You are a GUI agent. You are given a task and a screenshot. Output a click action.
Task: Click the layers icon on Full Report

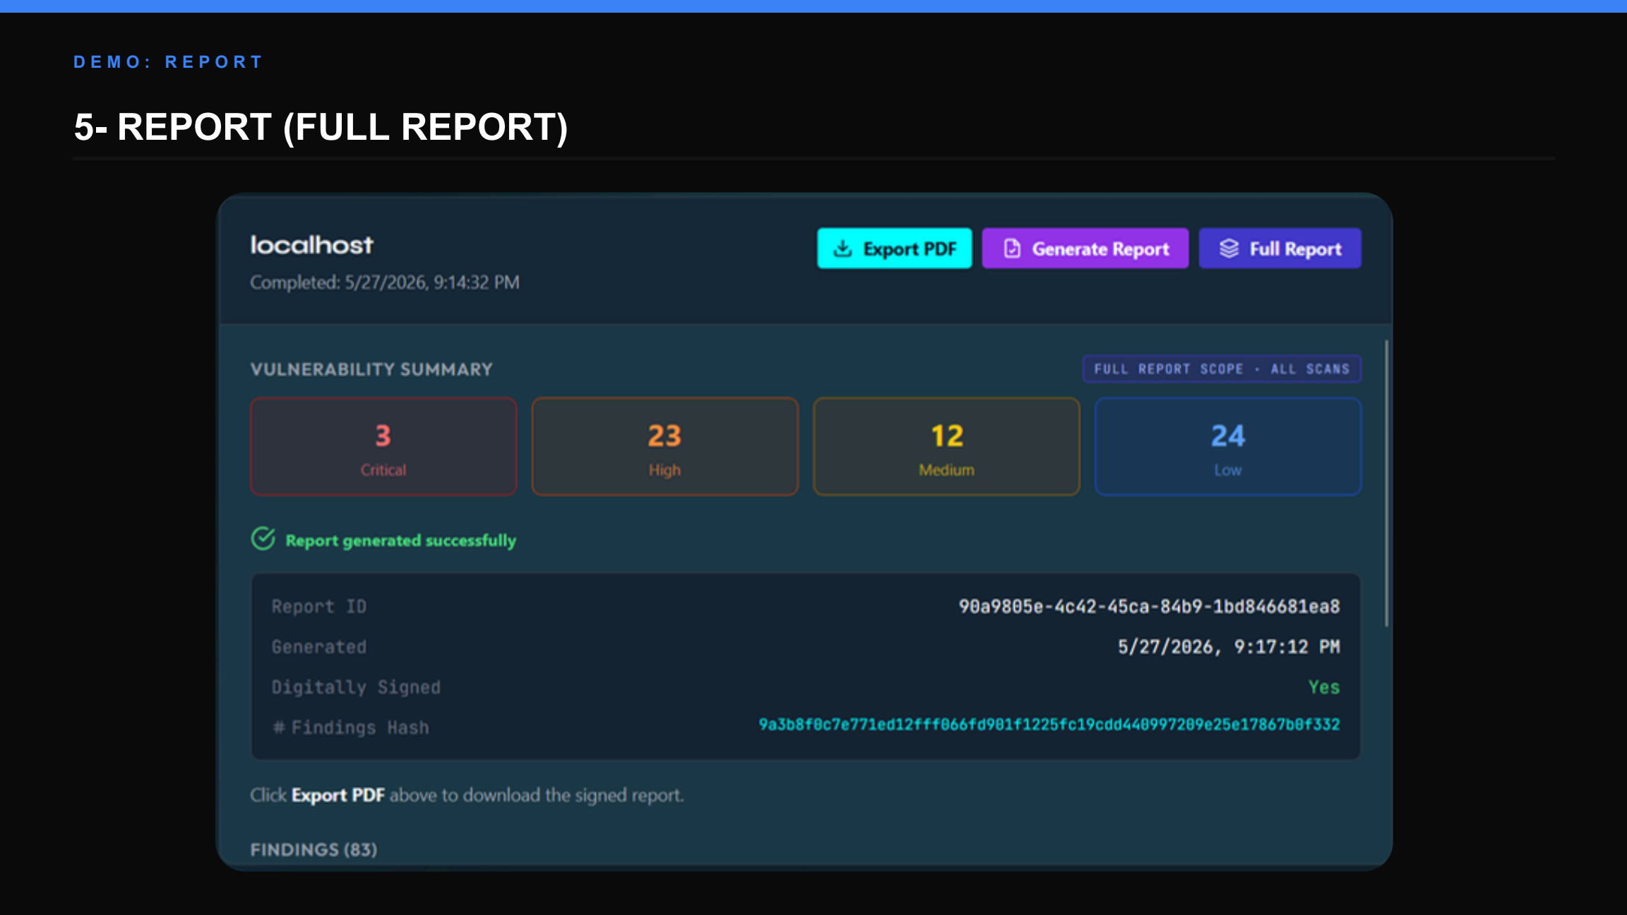point(1229,249)
